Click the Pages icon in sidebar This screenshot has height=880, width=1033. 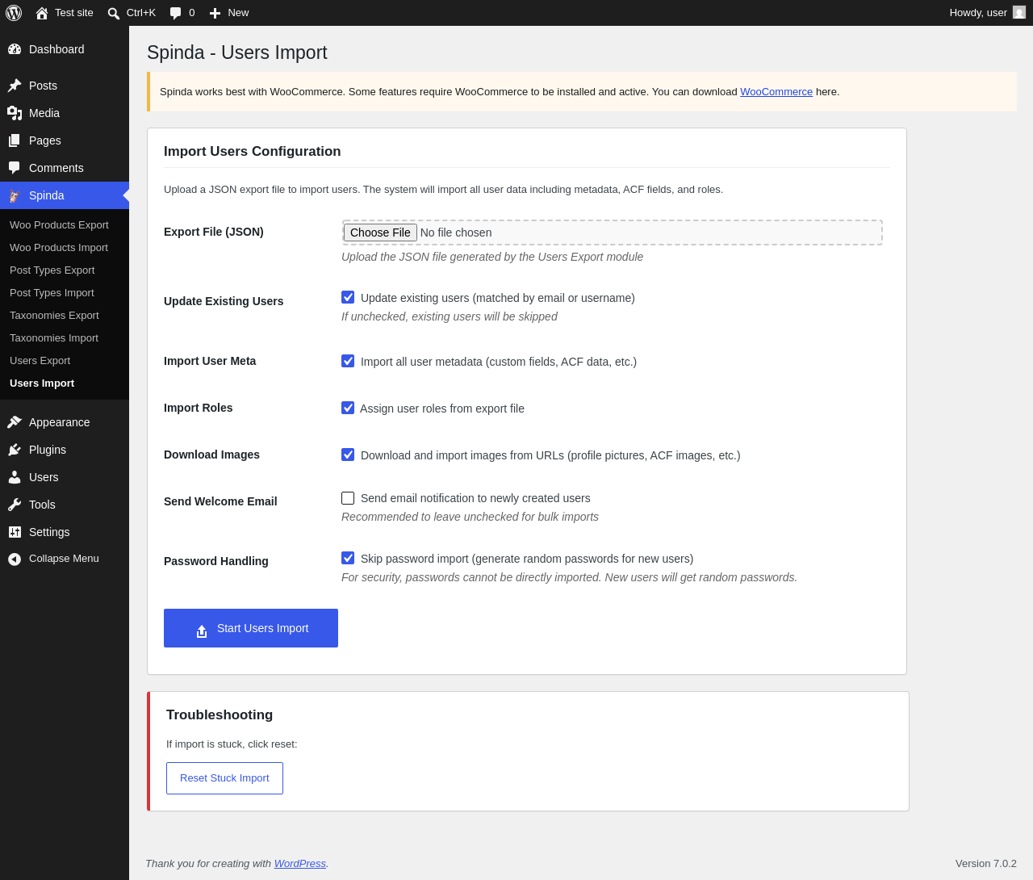point(15,140)
